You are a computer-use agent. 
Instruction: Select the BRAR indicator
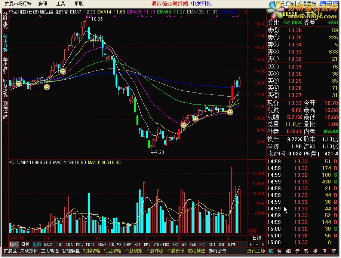[x=102, y=245]
